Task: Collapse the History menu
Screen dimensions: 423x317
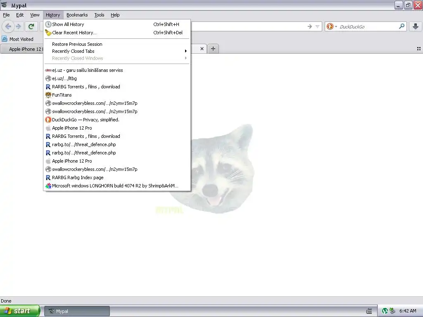Action: click(53, 15)
